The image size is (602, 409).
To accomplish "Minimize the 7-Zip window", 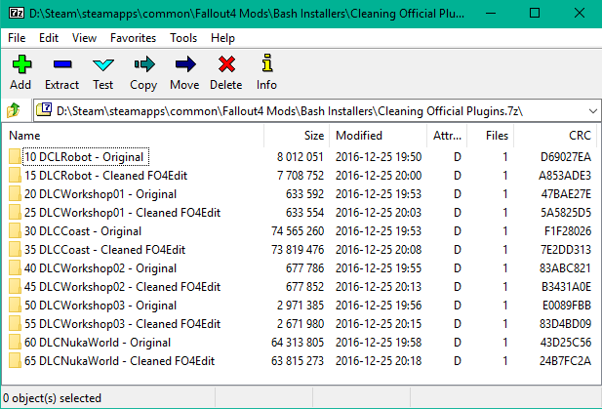I will (490, 14).
